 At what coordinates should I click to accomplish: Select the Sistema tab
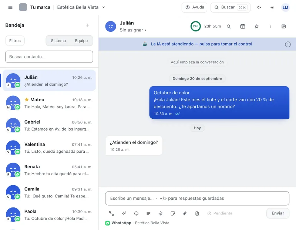coord(58,41)
